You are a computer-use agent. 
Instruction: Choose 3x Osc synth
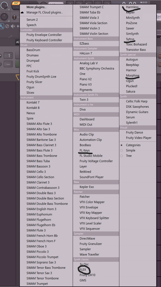[x=84, y=264]
